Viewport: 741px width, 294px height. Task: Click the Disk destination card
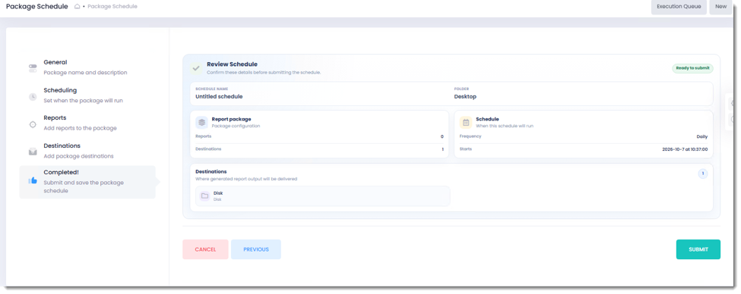coord(323,196)
